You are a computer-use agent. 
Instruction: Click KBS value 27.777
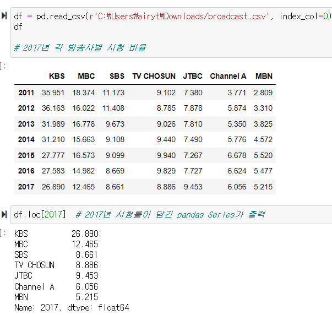point(53,155)
